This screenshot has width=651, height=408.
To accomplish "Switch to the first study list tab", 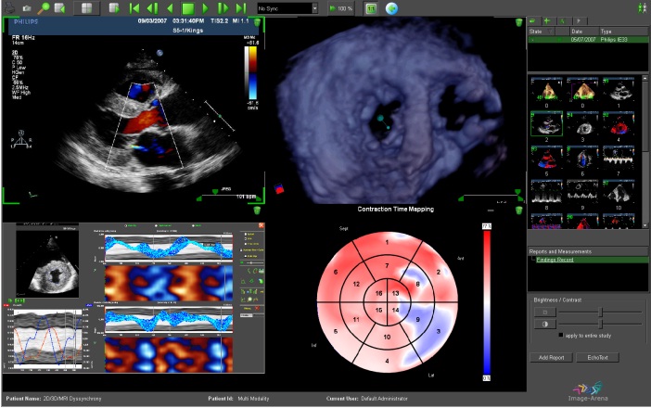I will pos(533,20).
